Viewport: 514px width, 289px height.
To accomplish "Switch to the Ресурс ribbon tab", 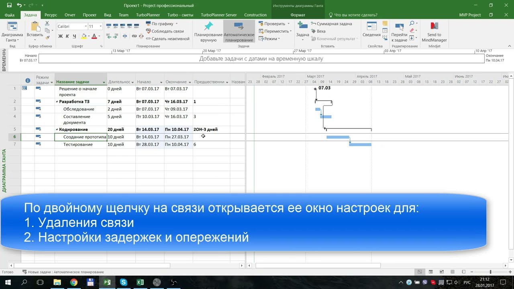I will [x=51, y=15].
